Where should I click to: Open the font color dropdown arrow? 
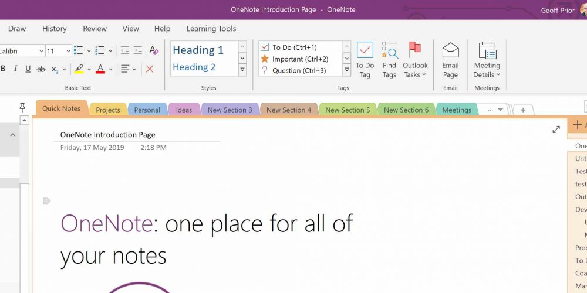tap(110, 70)
